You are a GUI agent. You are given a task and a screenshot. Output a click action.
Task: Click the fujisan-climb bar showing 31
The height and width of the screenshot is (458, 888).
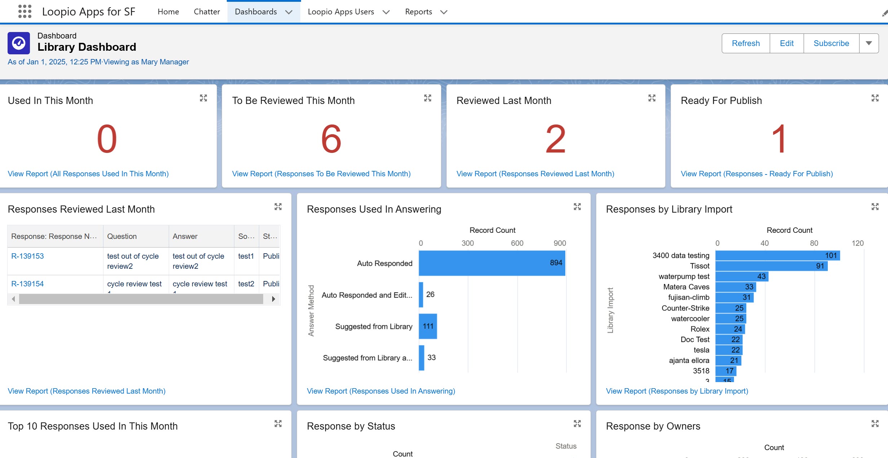point(735,298)
